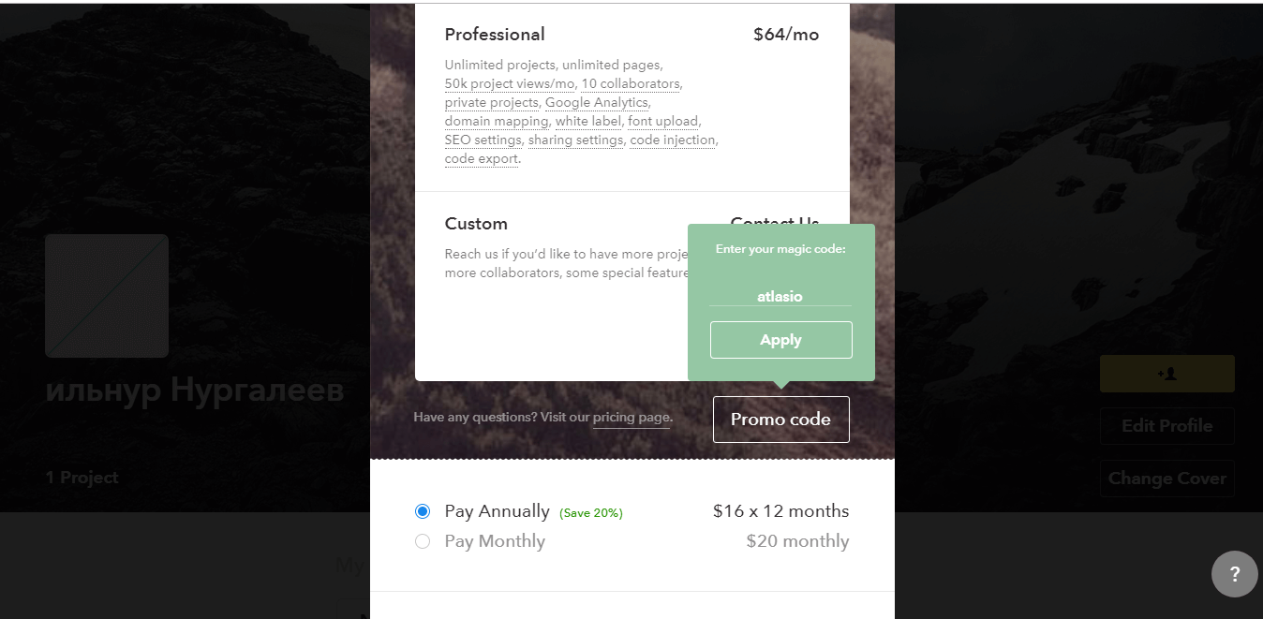This screenshot has width=1263, height=619.
Task: Click the add user icon button
Action: pos(1166,374)
